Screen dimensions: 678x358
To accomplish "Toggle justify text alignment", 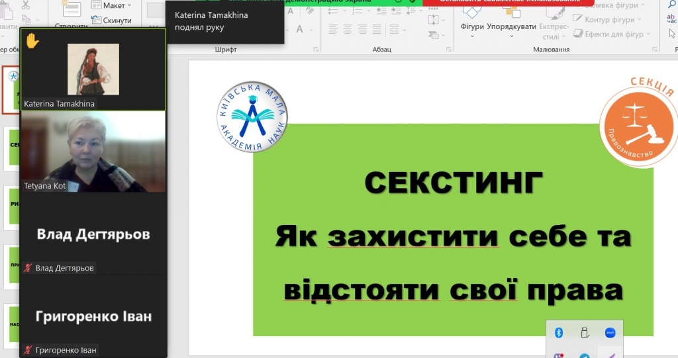I will click(377, 29).
